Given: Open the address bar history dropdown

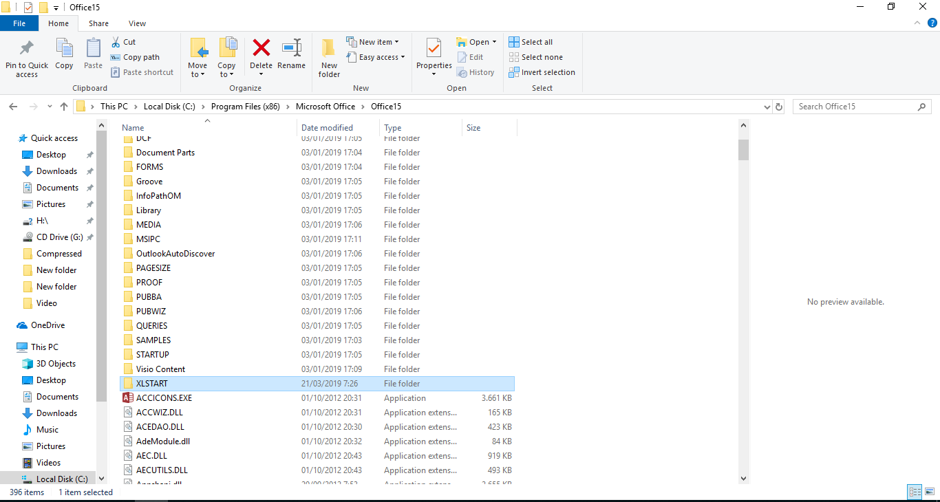Looking at the screenshot, I should [766, 107].
